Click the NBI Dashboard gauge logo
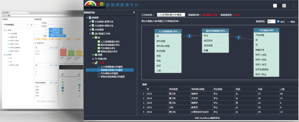Screen dimensions: 299x122 point(95,5)
